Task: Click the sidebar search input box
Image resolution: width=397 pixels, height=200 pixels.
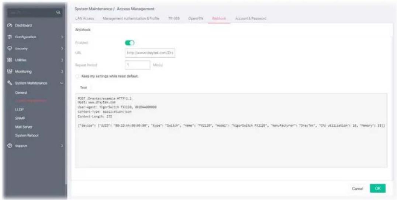Action: tap(35, 12)
